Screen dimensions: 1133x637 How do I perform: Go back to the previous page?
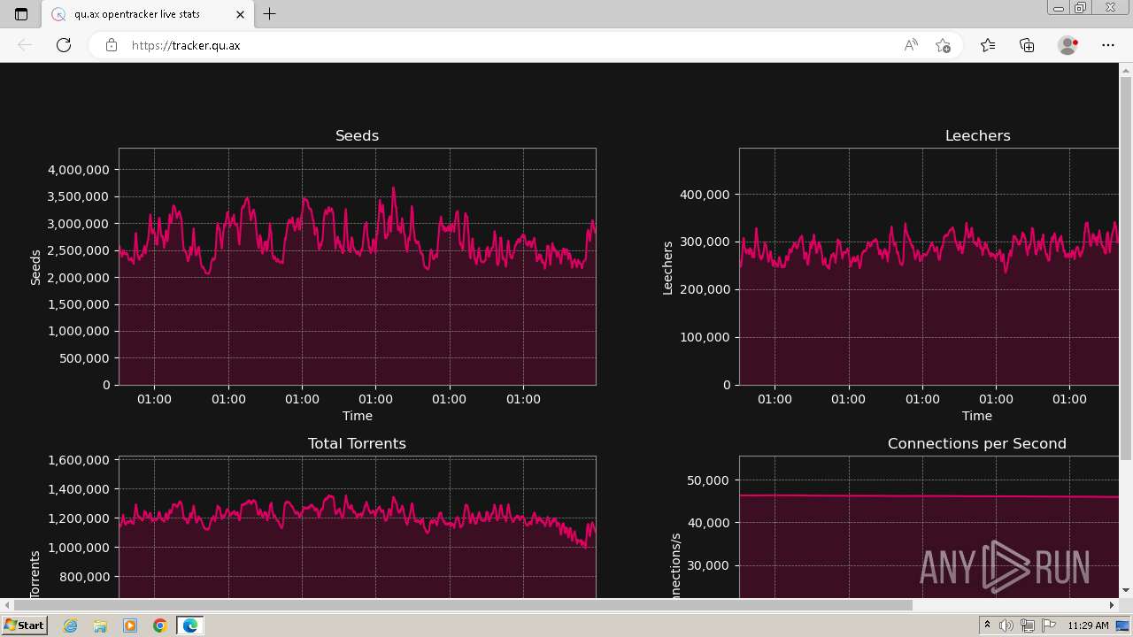(x=25, y=45)
